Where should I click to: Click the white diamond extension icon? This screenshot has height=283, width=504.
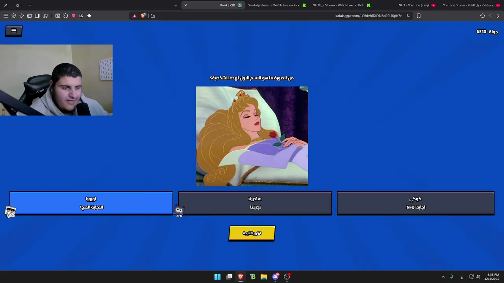[x=89, y=16]
